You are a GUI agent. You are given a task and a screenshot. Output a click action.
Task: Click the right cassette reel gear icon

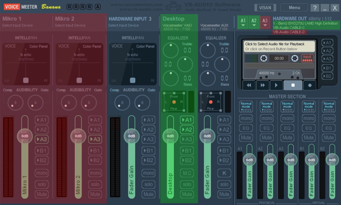click(295, 58)
